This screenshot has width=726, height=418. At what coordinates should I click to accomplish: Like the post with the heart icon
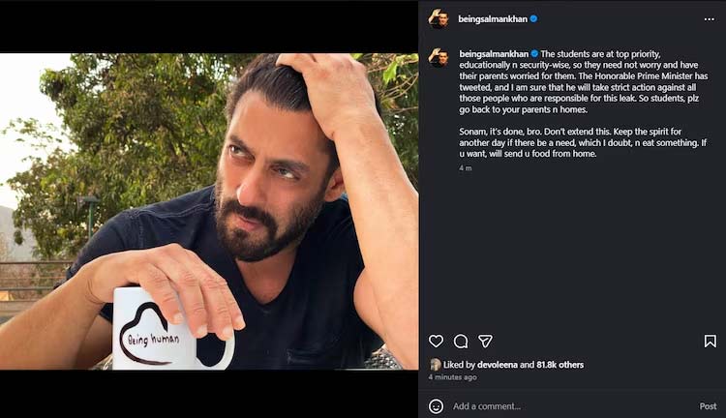[x=436, y=342]
